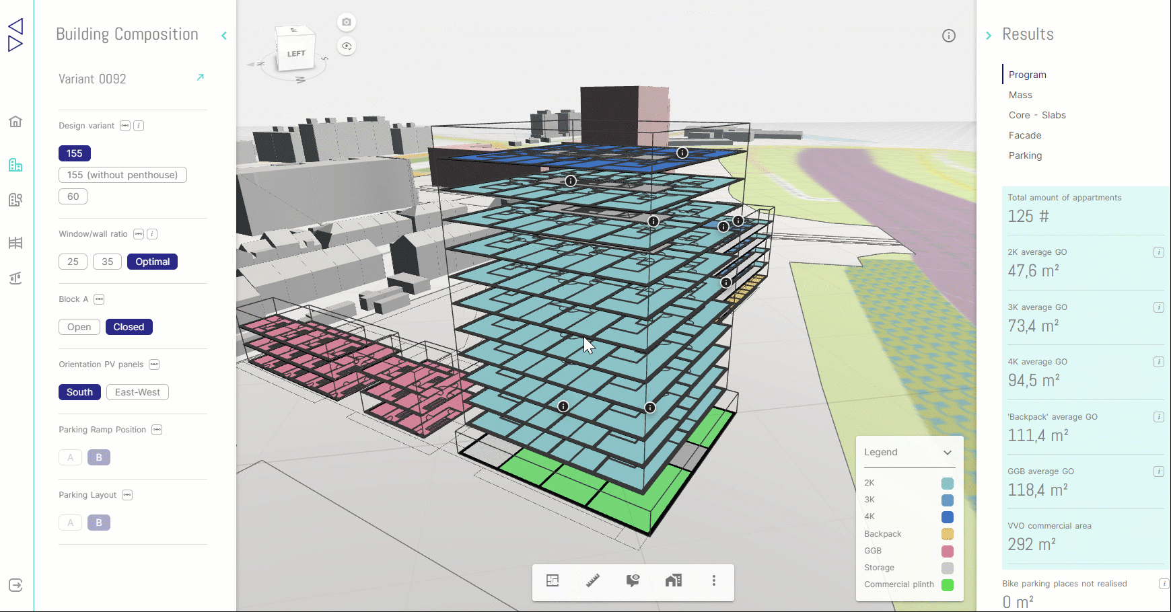Open the viewer info icon top right
The height and width of the screenshot is (612, 1171).
pos(949,36)
